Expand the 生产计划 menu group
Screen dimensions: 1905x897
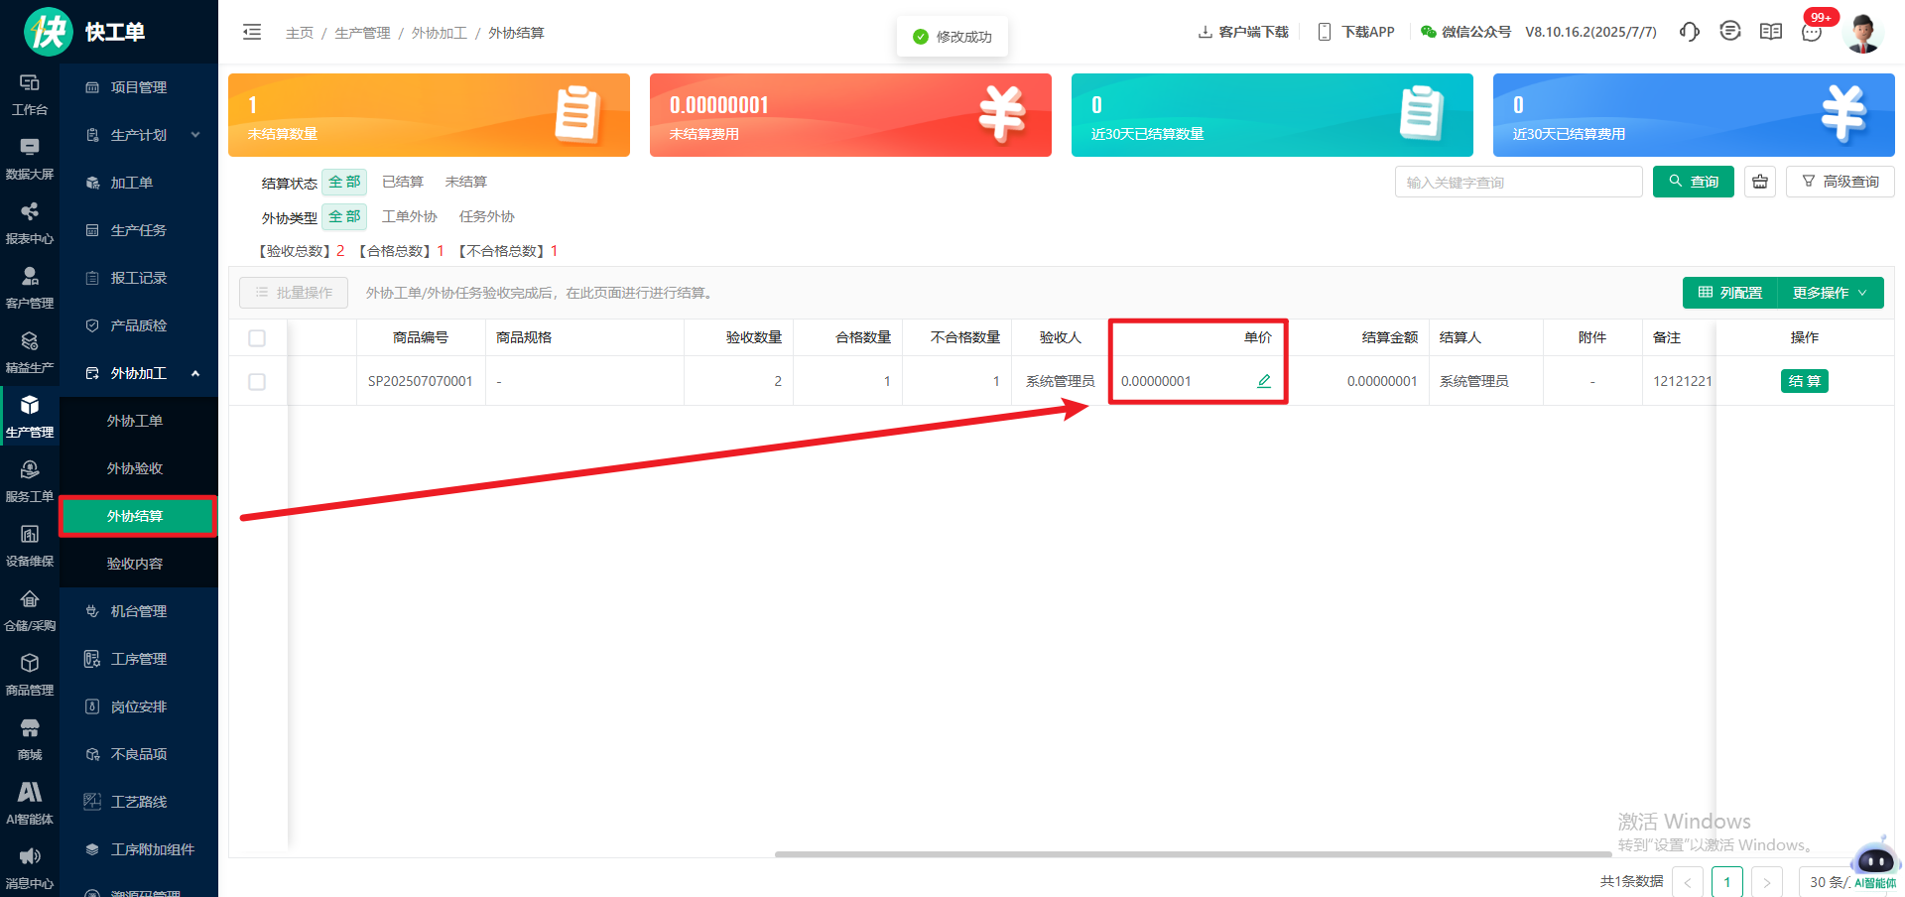[x=139, y=135]
